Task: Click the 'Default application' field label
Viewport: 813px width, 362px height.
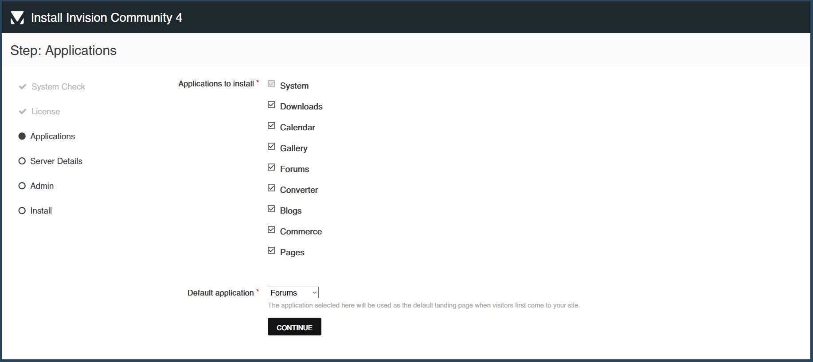Action: coord(221,293)
